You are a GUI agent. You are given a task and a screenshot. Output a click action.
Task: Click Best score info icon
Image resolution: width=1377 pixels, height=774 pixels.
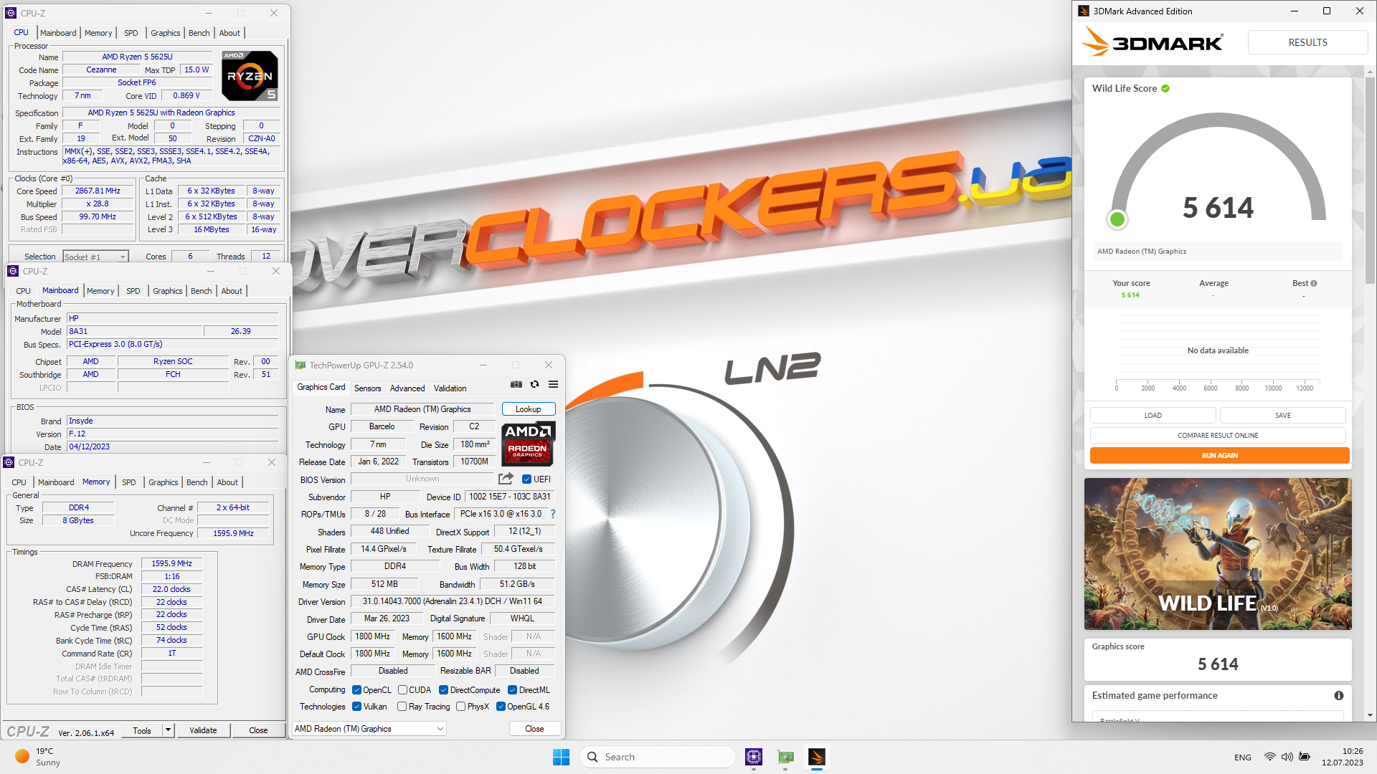[1314, 283]
